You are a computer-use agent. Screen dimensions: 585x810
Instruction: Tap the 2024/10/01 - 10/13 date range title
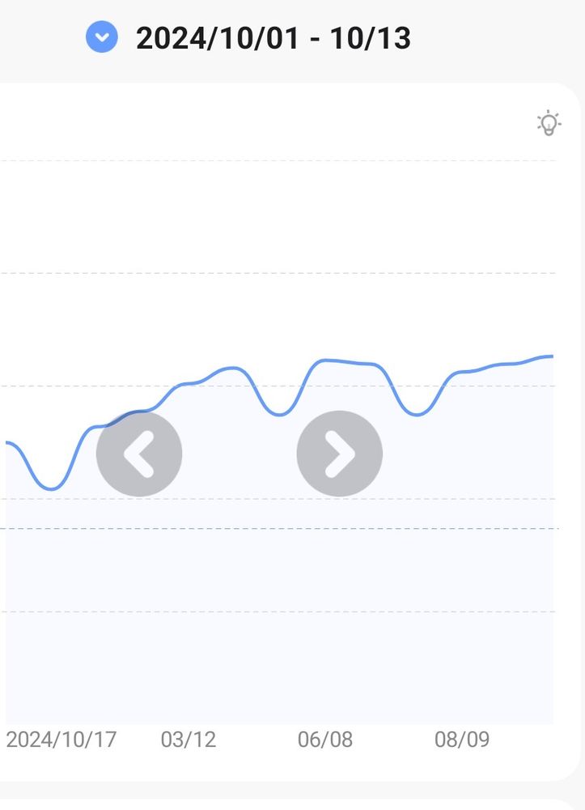273,38
